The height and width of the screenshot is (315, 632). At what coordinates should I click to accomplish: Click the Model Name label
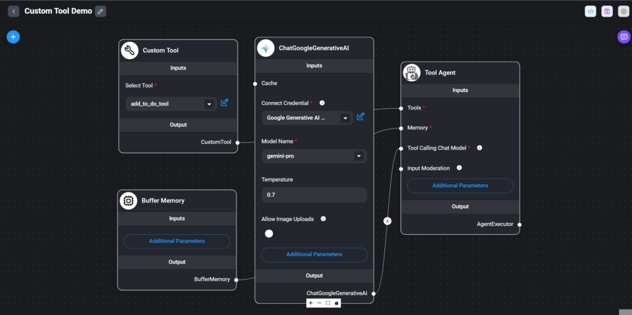[277, 141]
